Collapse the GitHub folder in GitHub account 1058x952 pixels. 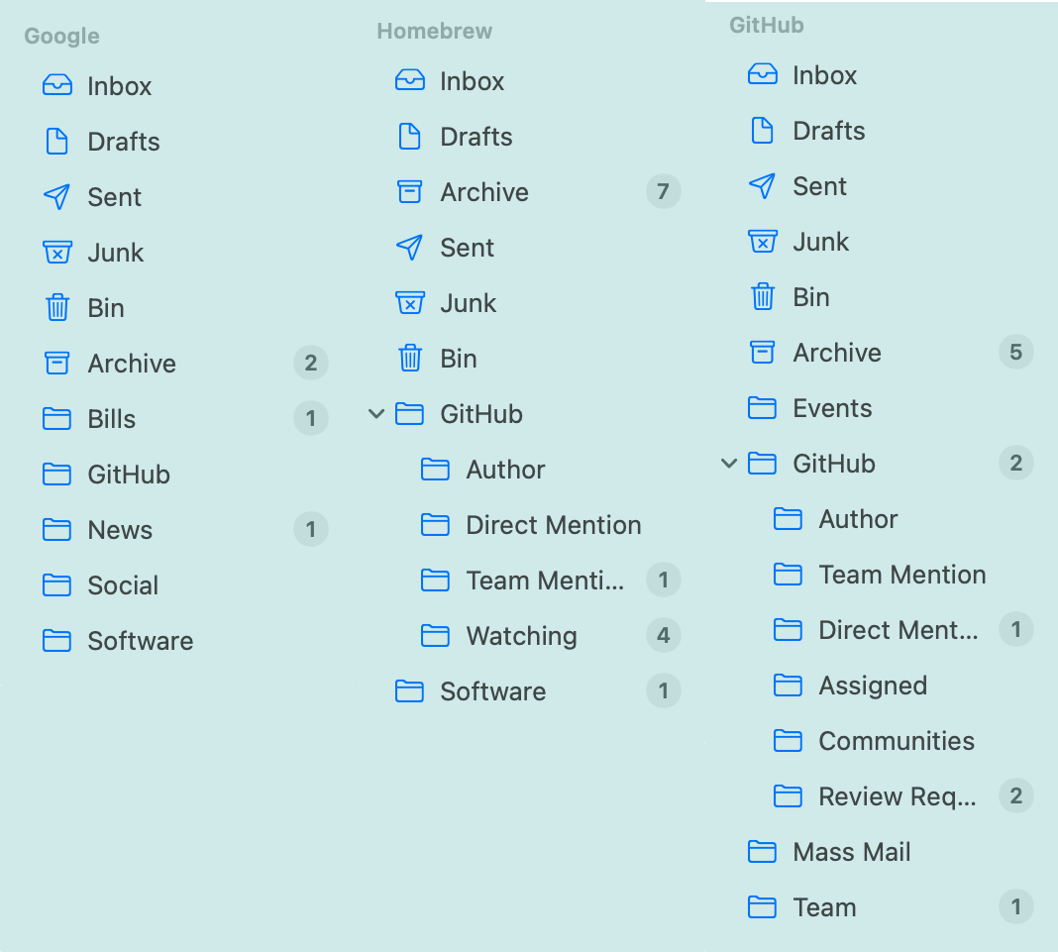[729, 464]
